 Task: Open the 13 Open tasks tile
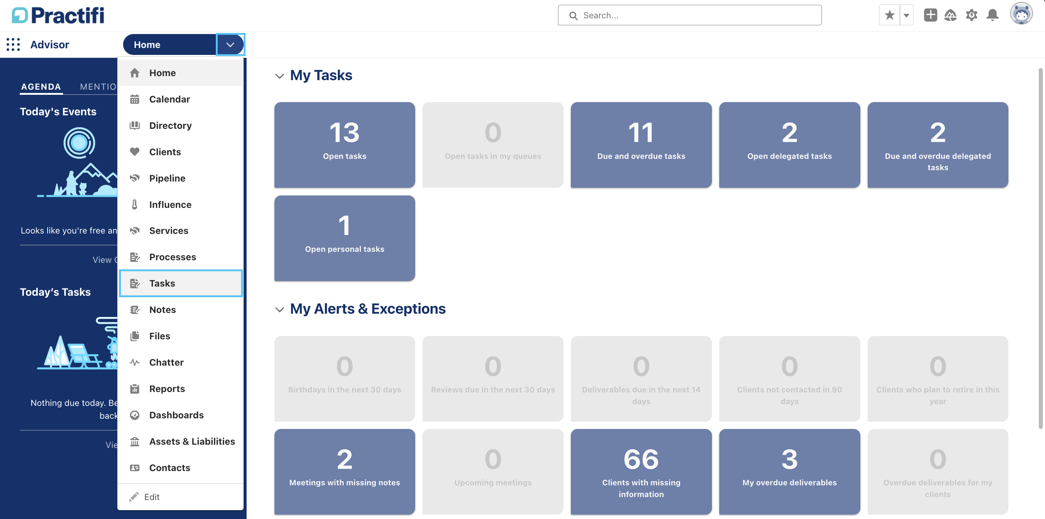point(344,145)
